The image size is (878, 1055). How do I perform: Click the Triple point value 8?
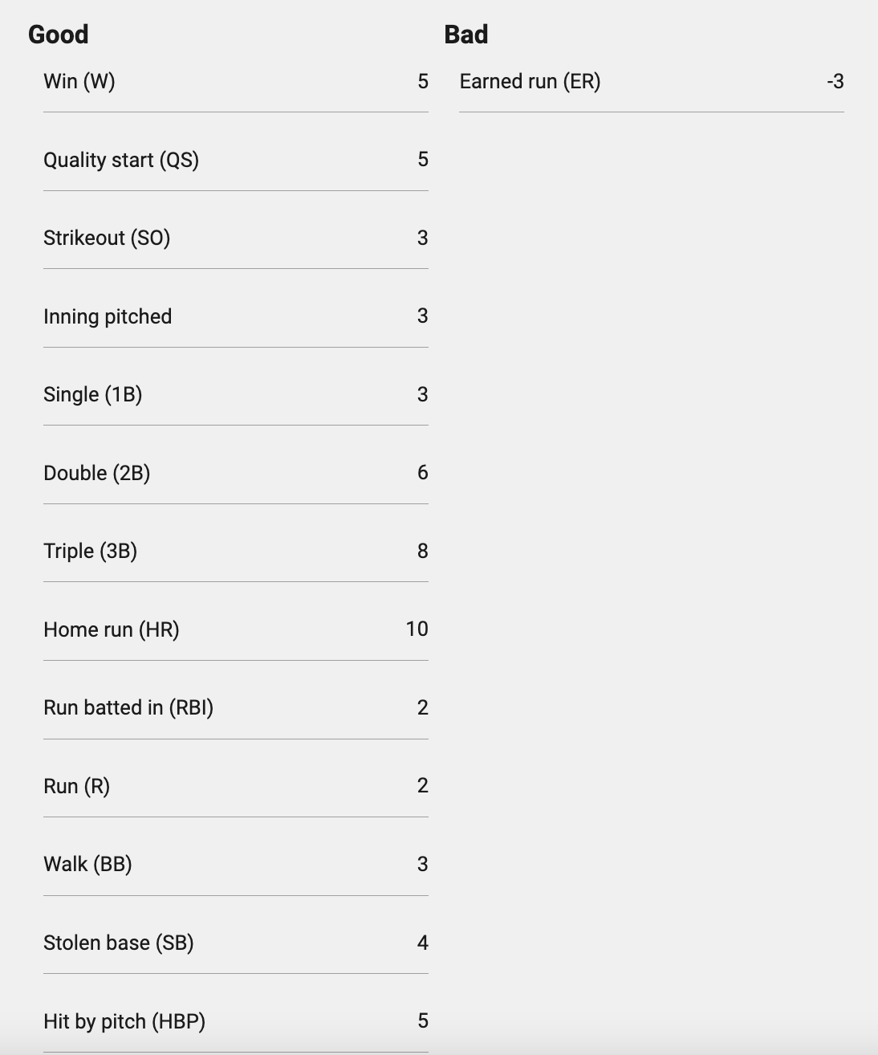click(x=422, y=552)
